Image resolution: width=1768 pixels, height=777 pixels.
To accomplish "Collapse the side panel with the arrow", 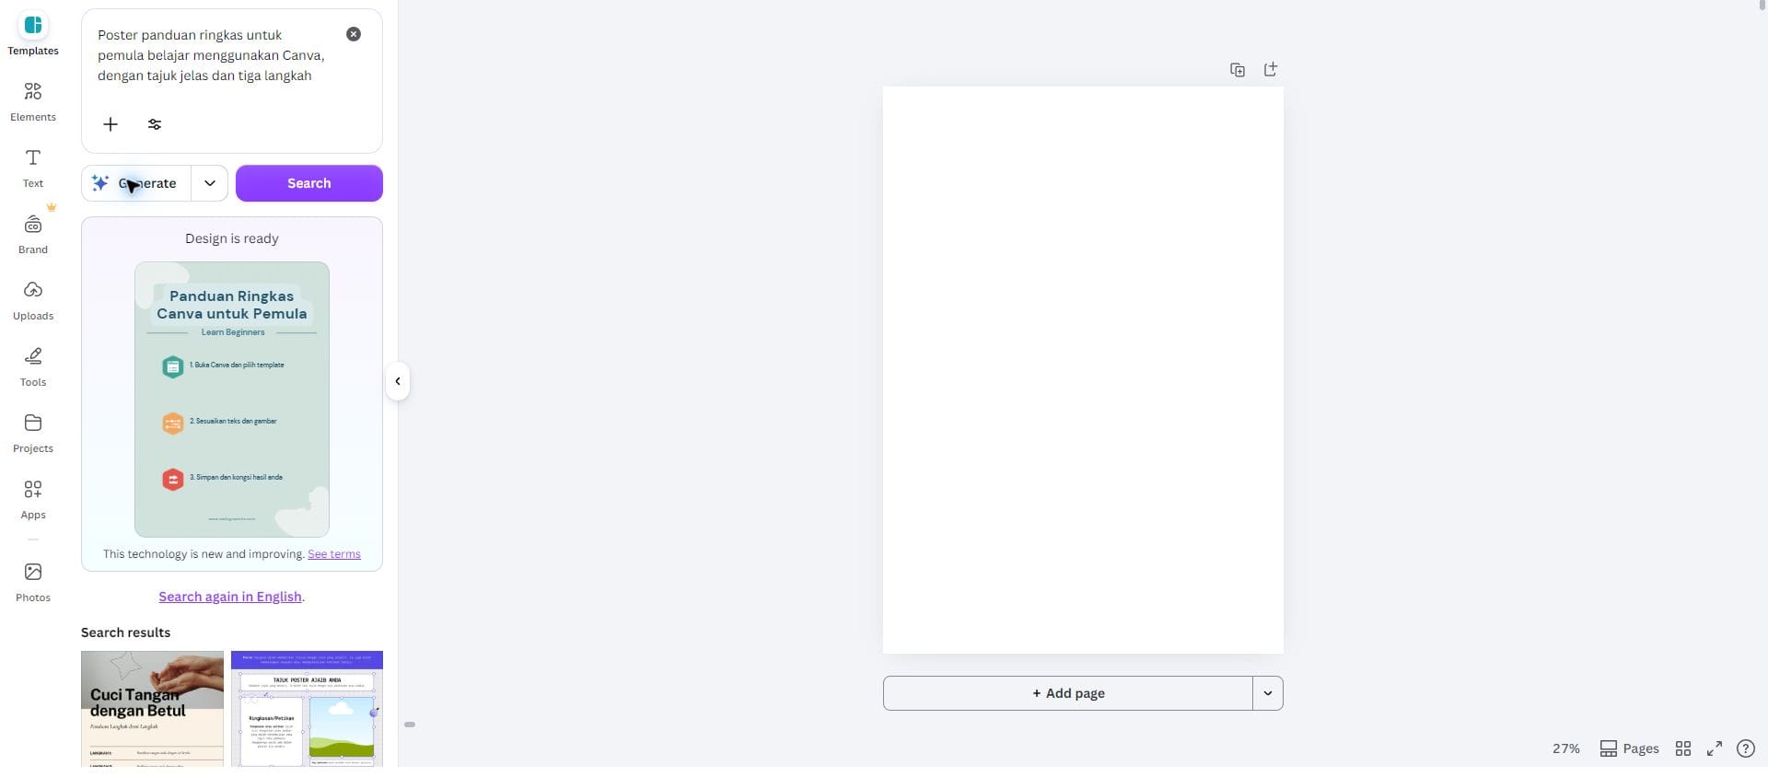I will click(x=398, y=381).
